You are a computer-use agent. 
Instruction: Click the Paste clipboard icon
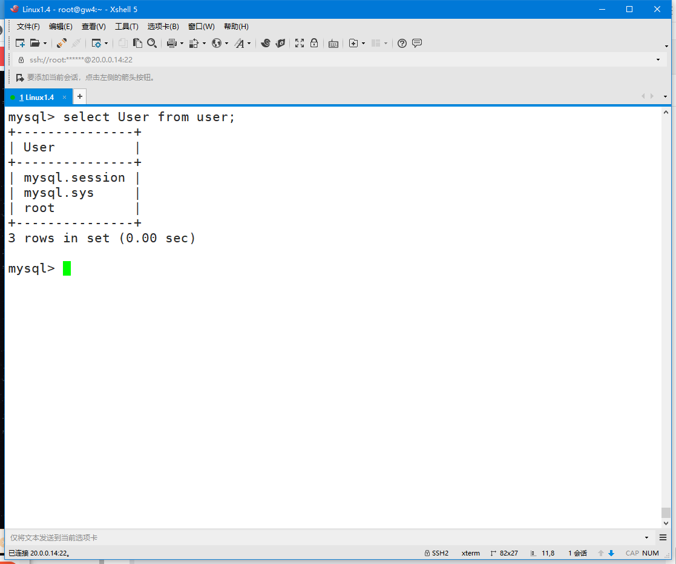click(x=137, y=43)
